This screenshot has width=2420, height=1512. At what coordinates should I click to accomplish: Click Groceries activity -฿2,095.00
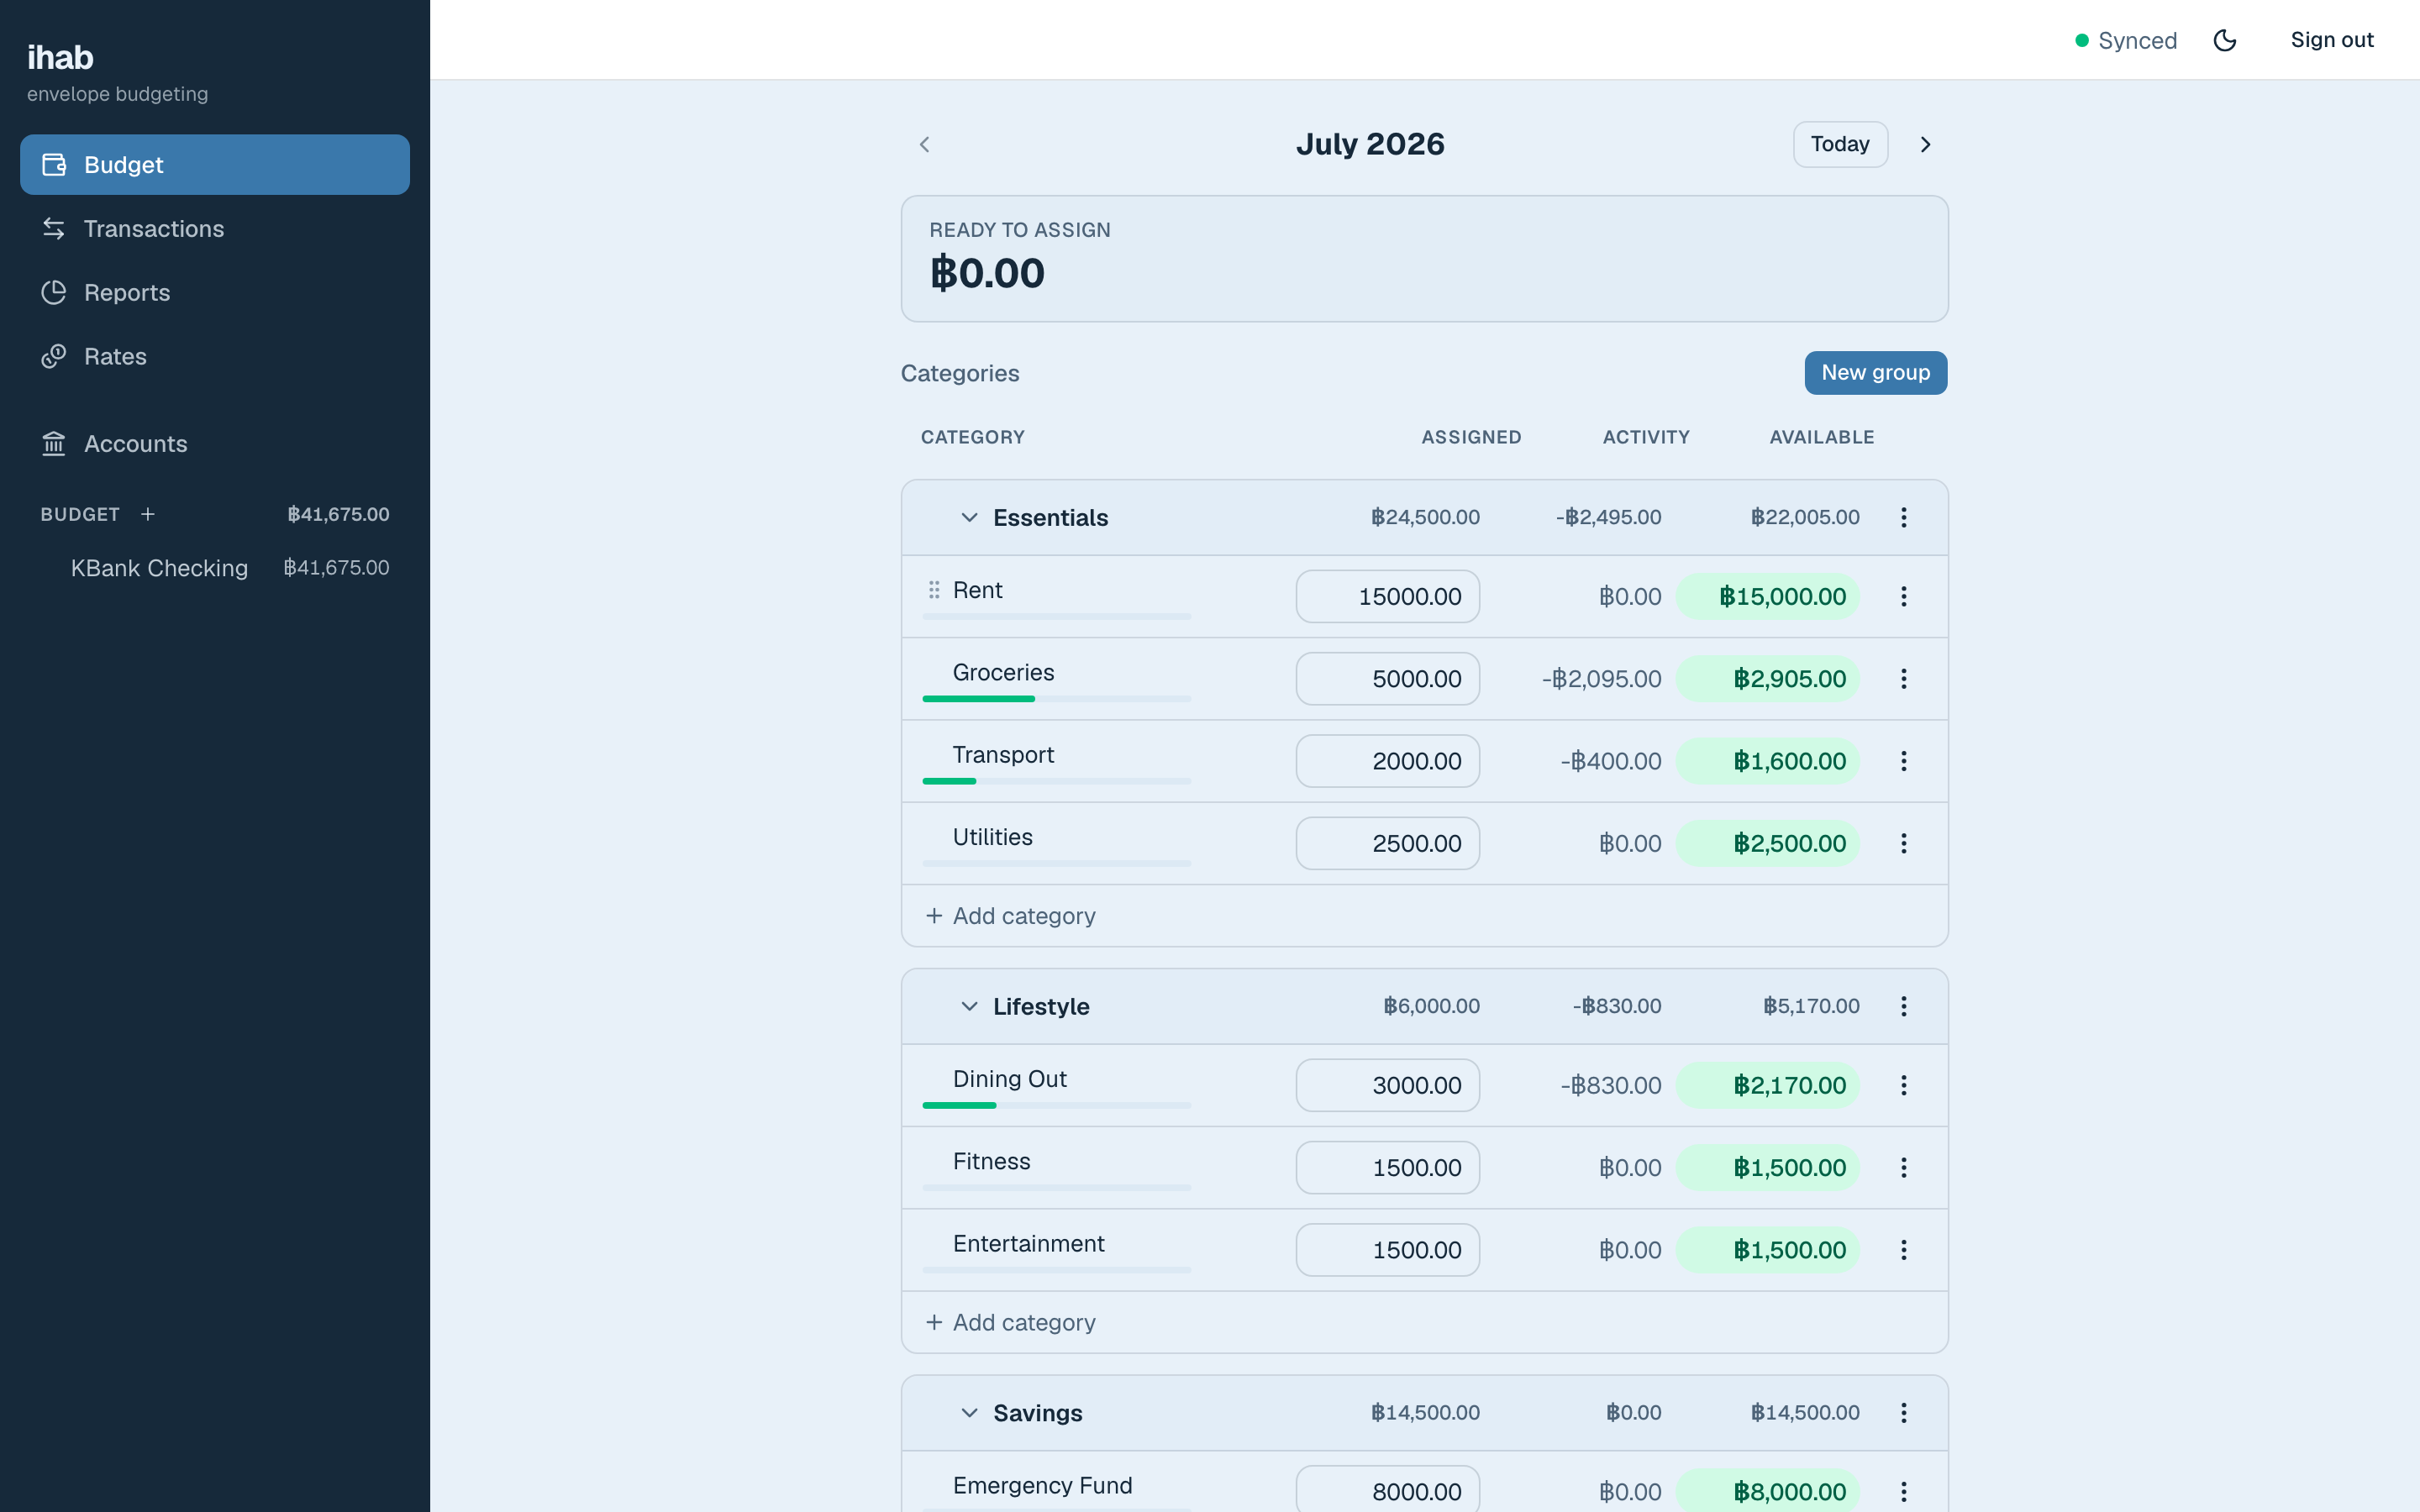click(x=1601, y=679)
